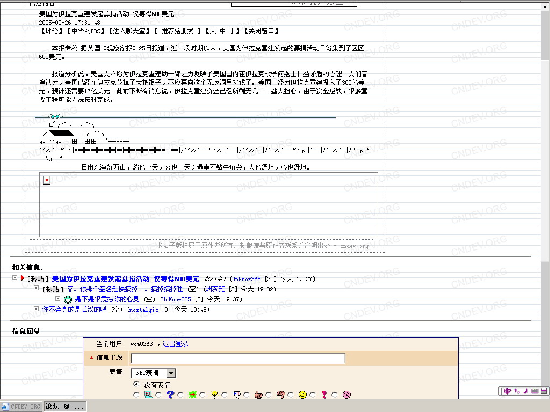Toggle the tree node beside 你不会真的是武汉的吧
The height and width of the screenshot is (412, 550).
tap(36, 308)
